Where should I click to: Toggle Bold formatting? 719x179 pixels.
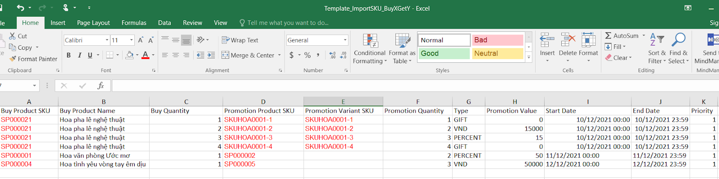coord(69,55)
